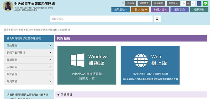
Task: Set font size to small (小)
Action: (x=183, y=3)
